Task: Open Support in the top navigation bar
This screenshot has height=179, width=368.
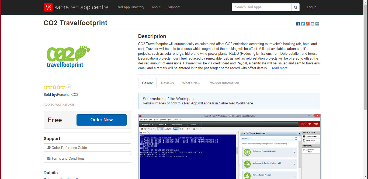Action: [173, 7]
